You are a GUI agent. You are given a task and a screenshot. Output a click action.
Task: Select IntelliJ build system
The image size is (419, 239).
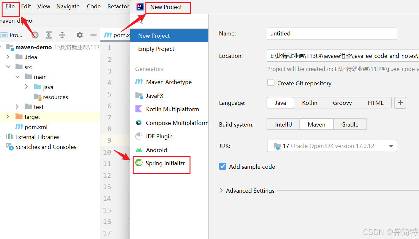click(x=283, y=124)
